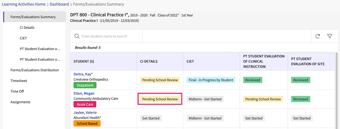Select Time Off in sidebar
This screenshot has height=129, width=340.
point(17,91)
